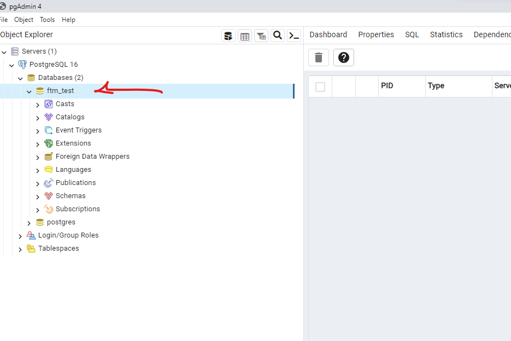Click the Foreign Data Wrappers icon
Screen dimensions: 511x341
pyautogui.click(x=49, y=157)
